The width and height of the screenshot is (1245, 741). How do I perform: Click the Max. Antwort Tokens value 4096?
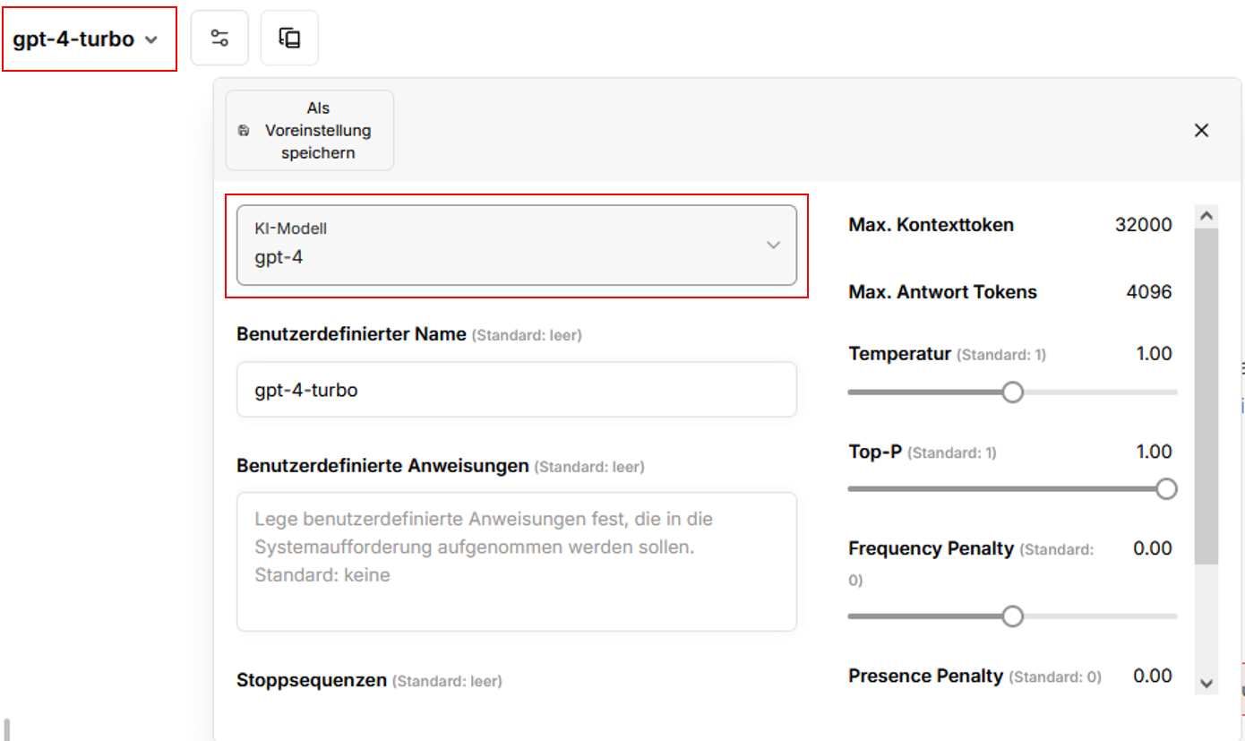[x=1148, y=292]
